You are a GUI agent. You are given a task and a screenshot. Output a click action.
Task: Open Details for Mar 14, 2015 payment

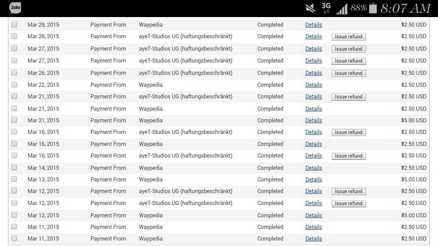coord(313,168)
